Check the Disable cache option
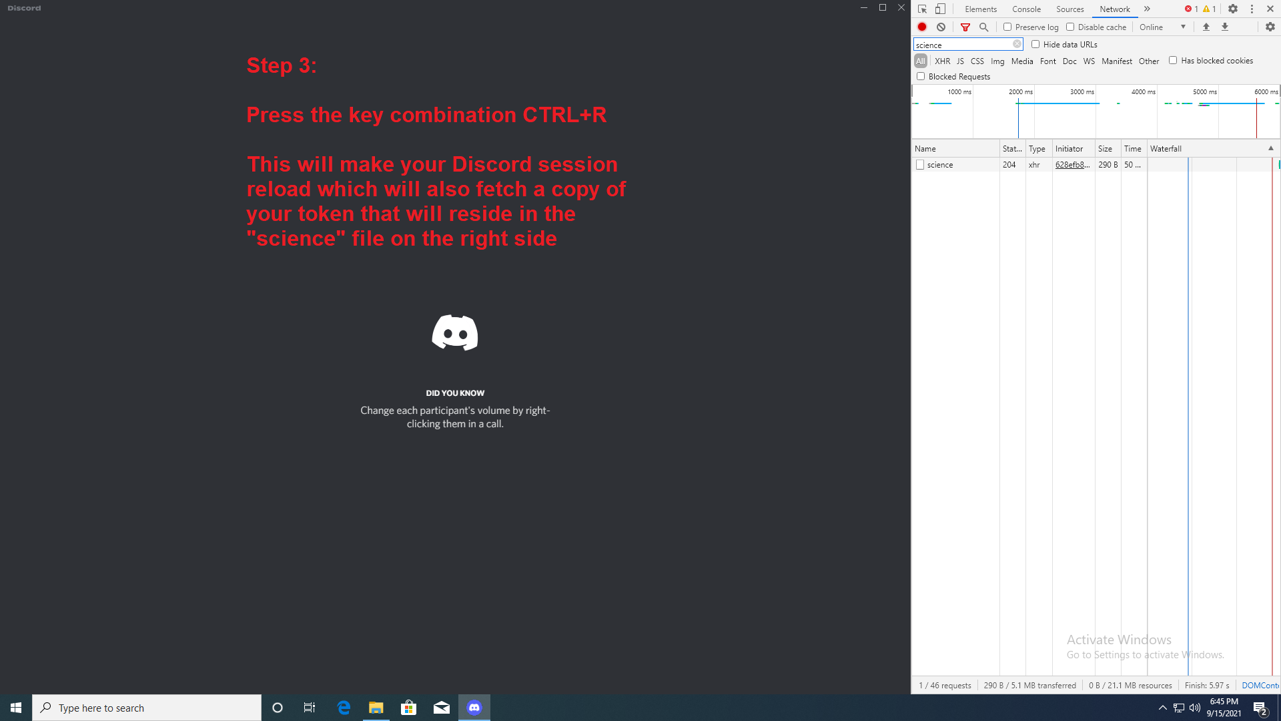Screen dimensions: 1281x721 [x=1070, y=27]
